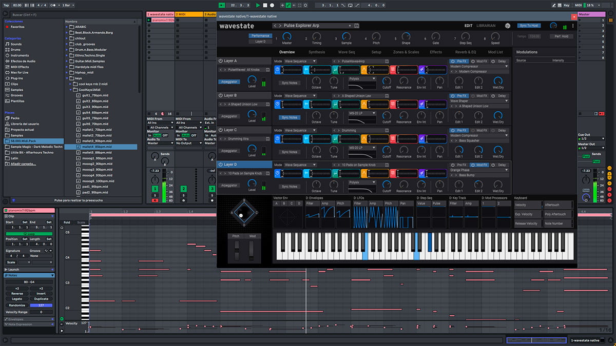Switch to the Reverb & EQ tab
This screenshot has width=616, height=346.
(x=466, y=52)
